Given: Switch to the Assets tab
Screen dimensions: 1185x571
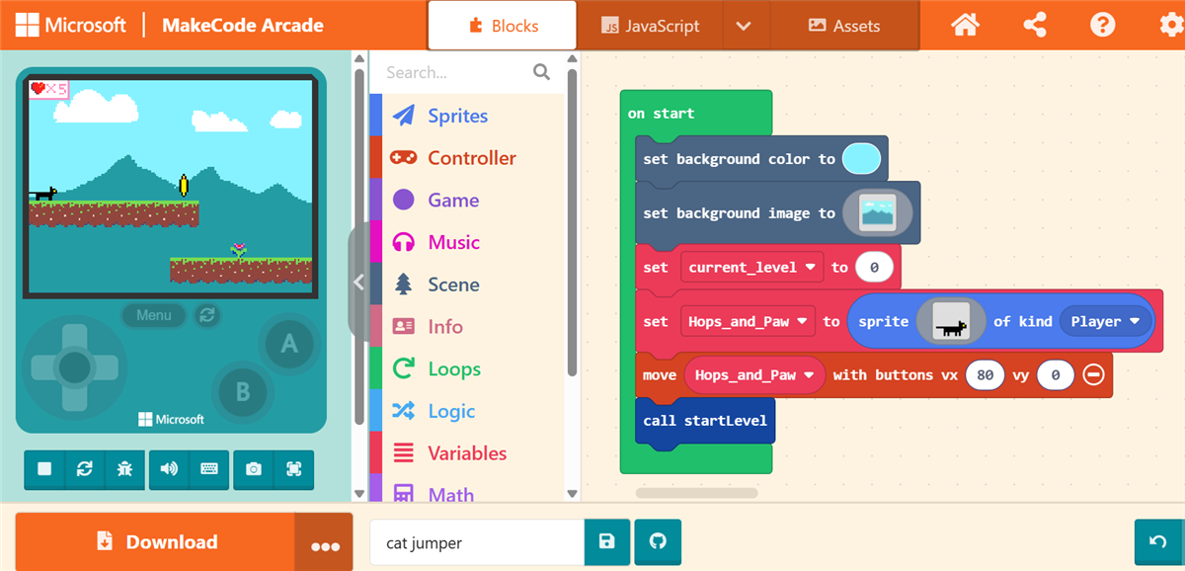Looking at the screenshot, I should (x=843, y=26).
